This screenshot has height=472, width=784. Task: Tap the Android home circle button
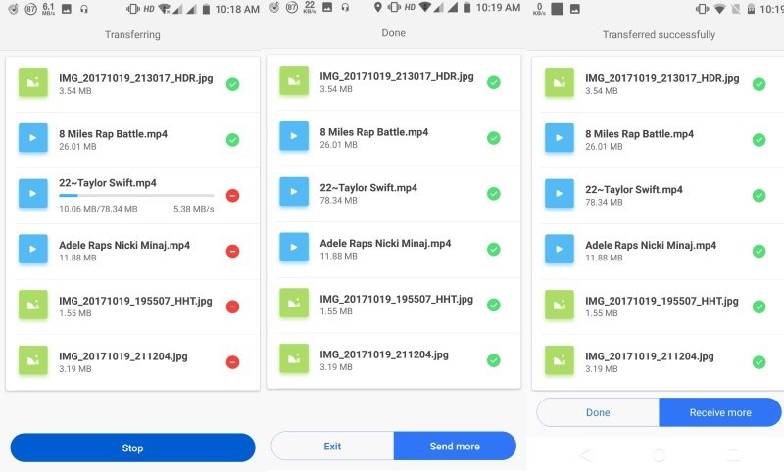tap(659, 455)
